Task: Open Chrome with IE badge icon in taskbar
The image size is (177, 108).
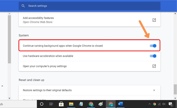Action: (x=91, y=104)
